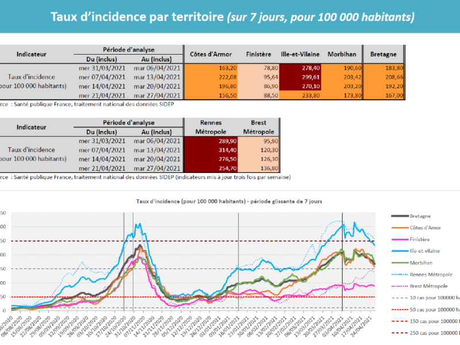Click the Côtes d'Armor orange legend marker
The image size is (460, 345).
[x=399, y=228]
